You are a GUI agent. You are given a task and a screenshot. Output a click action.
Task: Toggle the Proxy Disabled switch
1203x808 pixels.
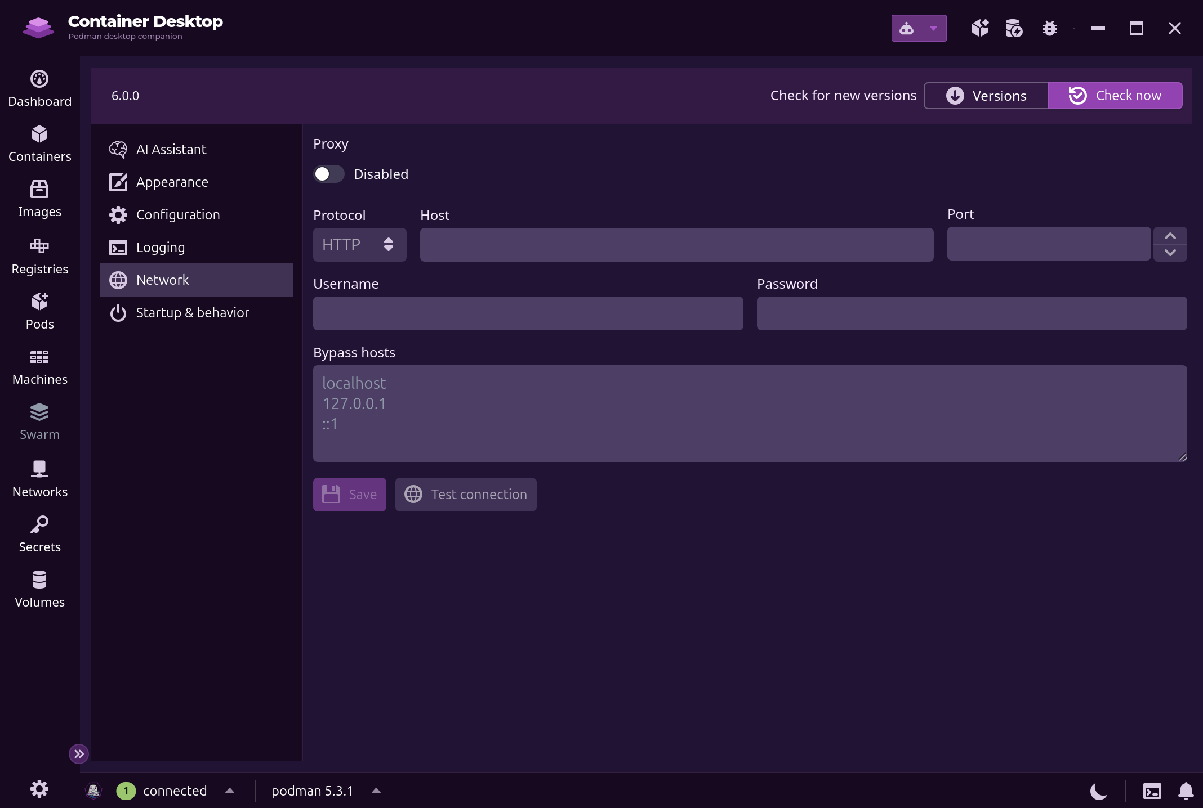coord(329,174)
